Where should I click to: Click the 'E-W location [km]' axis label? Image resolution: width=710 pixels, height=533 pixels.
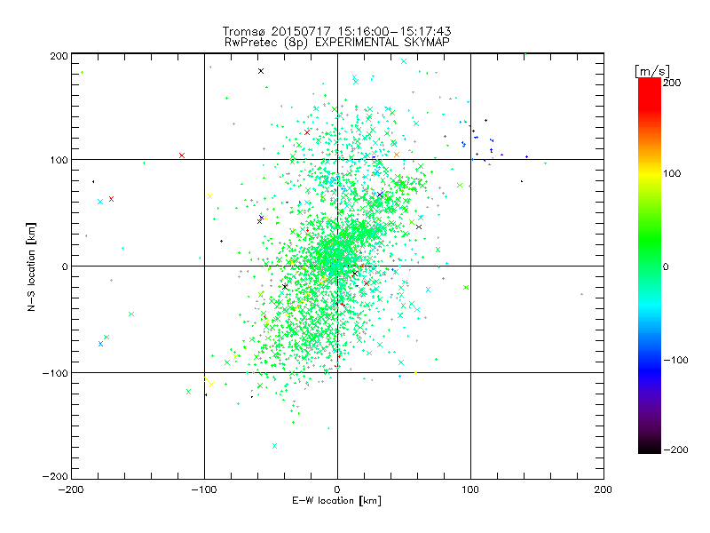pos(336,501)
